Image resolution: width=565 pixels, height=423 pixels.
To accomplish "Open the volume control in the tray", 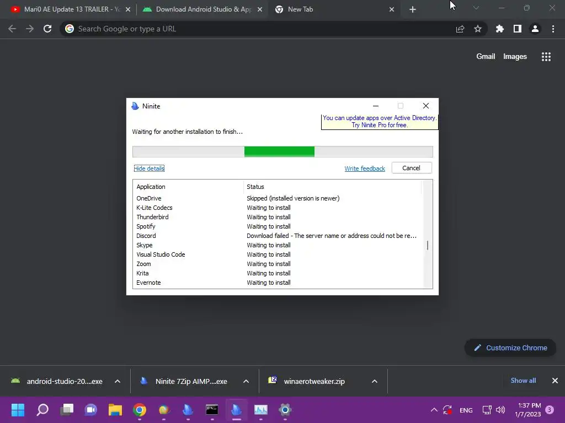I will (x=500, y=410).
